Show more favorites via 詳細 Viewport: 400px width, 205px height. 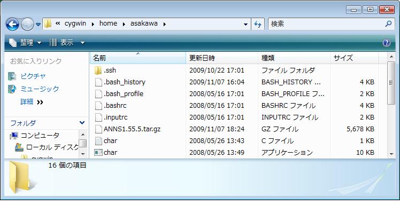(32, 102)
